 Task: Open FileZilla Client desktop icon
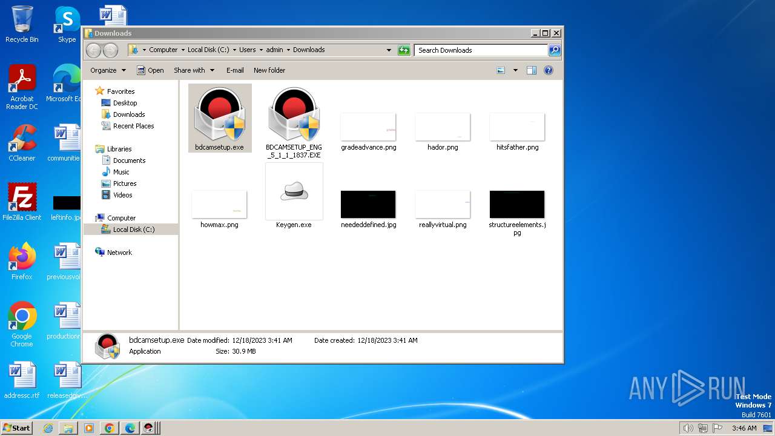click(x=22, y=202)
